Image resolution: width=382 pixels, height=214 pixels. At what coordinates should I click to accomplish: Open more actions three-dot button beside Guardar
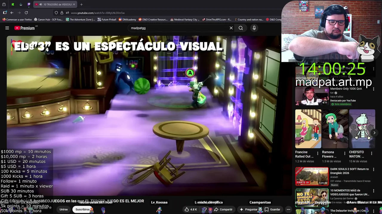click(288, 210)
